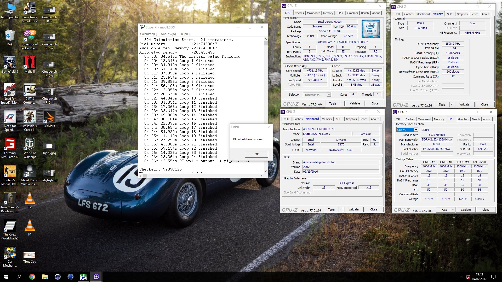The width and height of the screenshot is (502, 282).
Task: Click Validate in CPU-Z SPD window
Action: tap(466, 210)
